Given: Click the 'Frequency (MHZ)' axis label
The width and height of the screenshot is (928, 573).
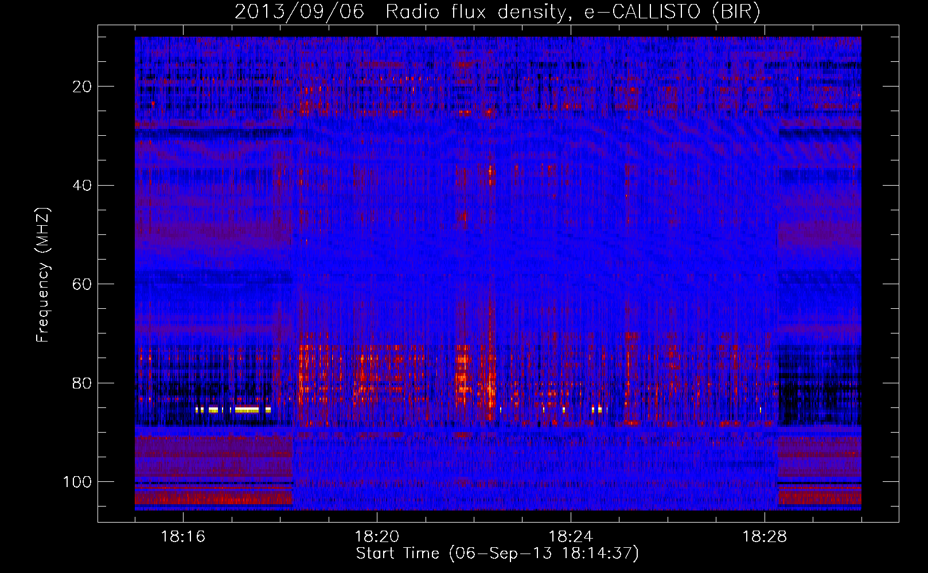Looking at the screenshot, I should (43, 275).
